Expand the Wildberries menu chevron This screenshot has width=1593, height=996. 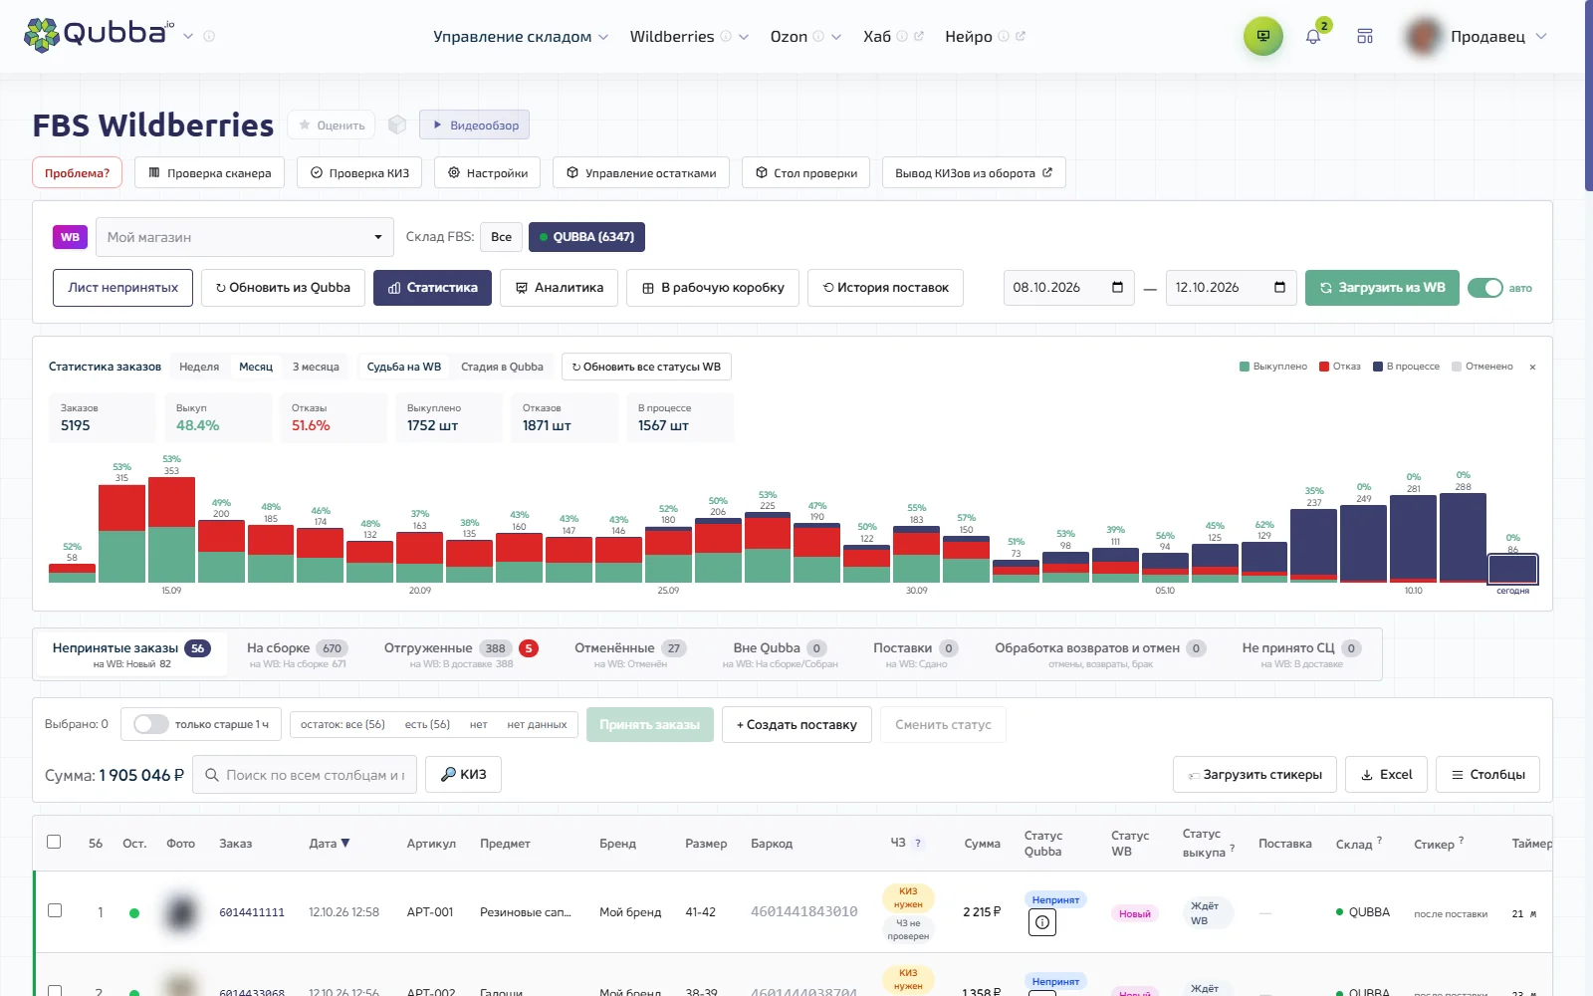[x=743, y=37]
